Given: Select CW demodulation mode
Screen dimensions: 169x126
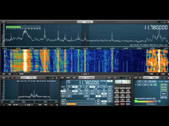Looking at the screenshot, I should click(x=87, y=87).
